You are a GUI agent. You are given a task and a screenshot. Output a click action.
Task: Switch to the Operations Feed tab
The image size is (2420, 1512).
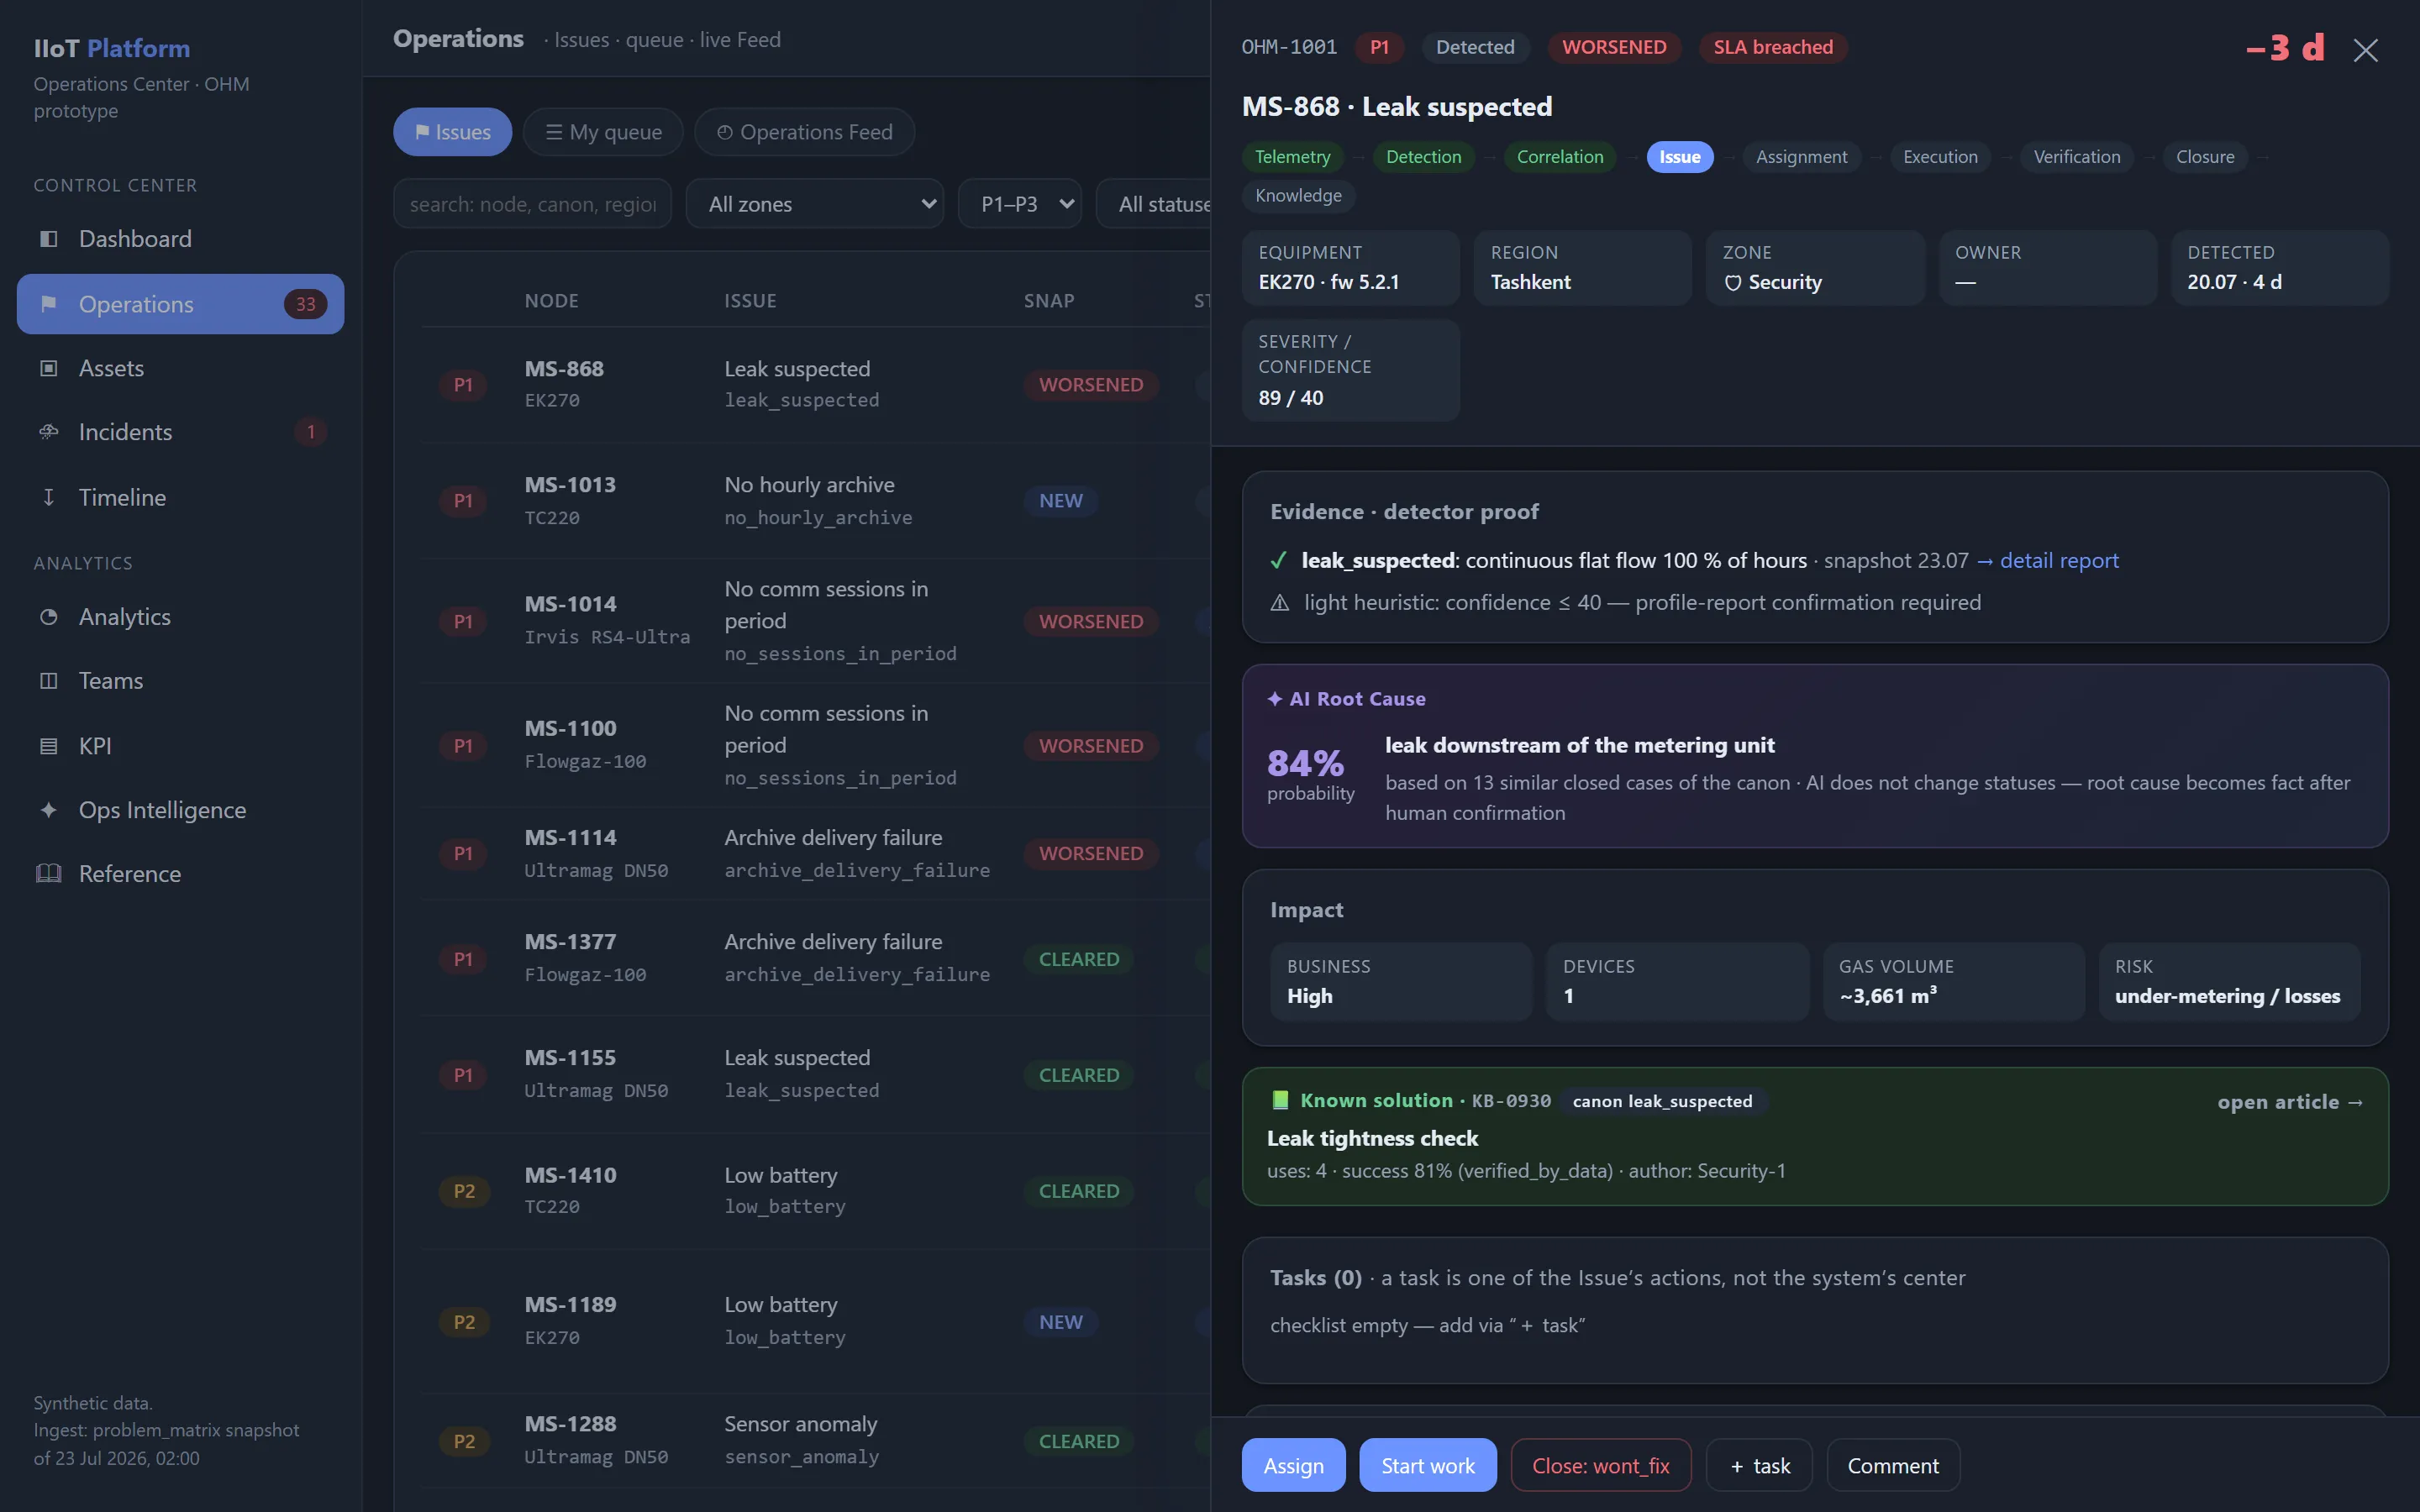click(x=804, y=132)
